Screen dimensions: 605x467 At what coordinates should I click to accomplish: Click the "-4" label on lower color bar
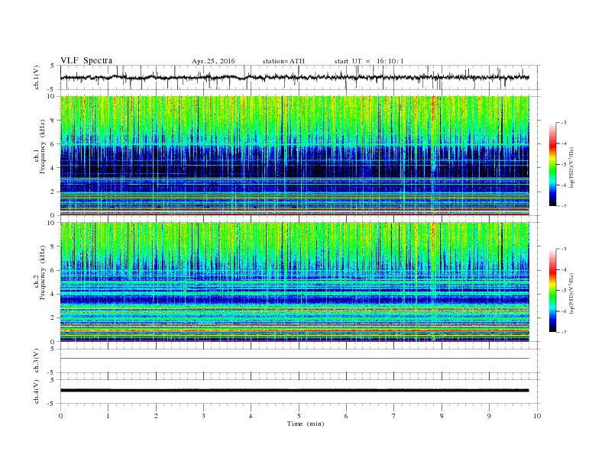(564, 269)
